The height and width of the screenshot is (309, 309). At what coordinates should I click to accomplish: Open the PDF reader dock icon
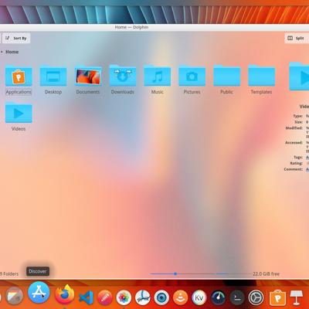pyautogui.click(x=143, y=297)
